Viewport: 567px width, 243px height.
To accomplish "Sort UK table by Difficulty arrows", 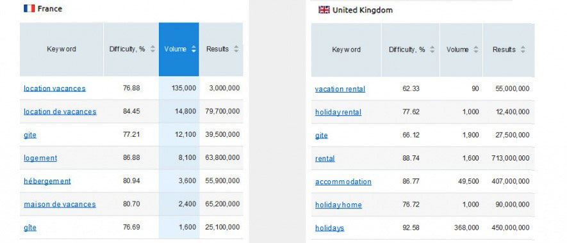I will (x=432, y=50).
